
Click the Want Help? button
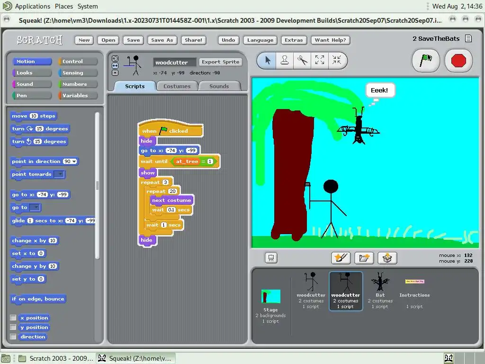[330, 40]
